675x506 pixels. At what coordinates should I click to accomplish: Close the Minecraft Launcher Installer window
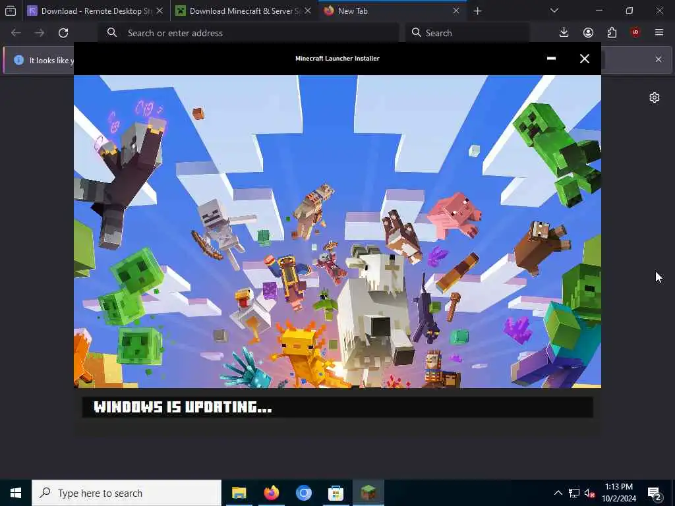coord(584,59)
